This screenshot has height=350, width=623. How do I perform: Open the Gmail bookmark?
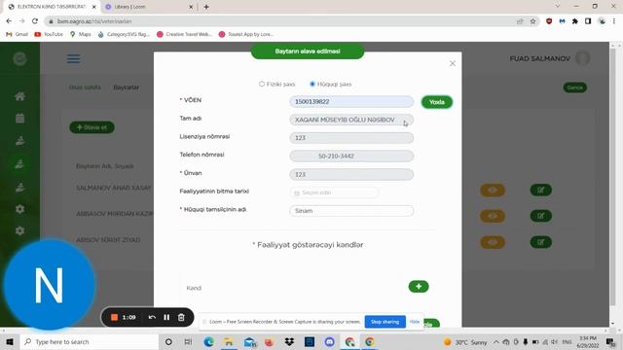[18, 35]
